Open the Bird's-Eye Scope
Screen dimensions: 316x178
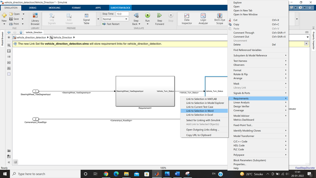point(220,19)
